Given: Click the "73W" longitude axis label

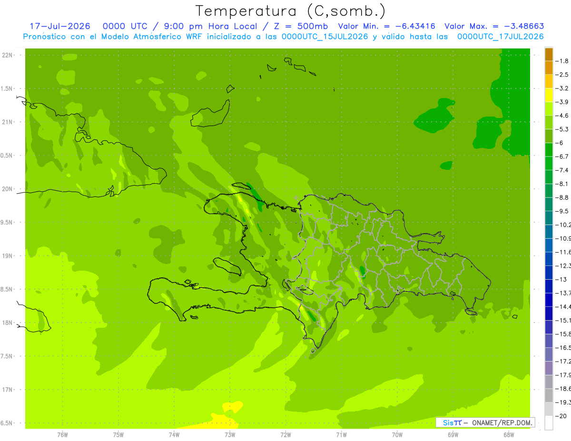Looking at the screenshot, I should pos(230,435).
